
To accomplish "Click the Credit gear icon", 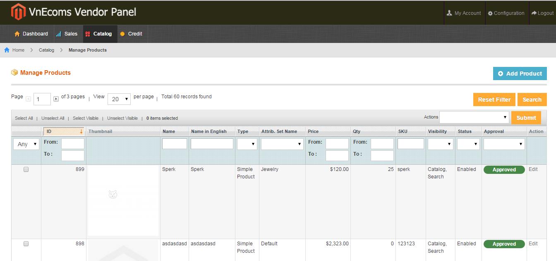I will coord(122,34).
